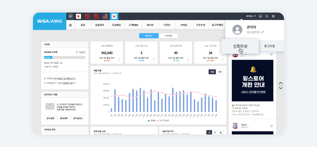Open the apps grid icon

[273, 16]
